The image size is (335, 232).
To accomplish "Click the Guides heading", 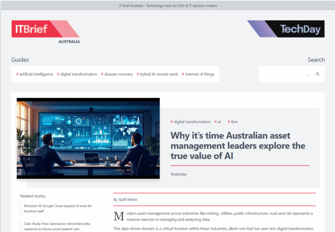I will [20, 59].
